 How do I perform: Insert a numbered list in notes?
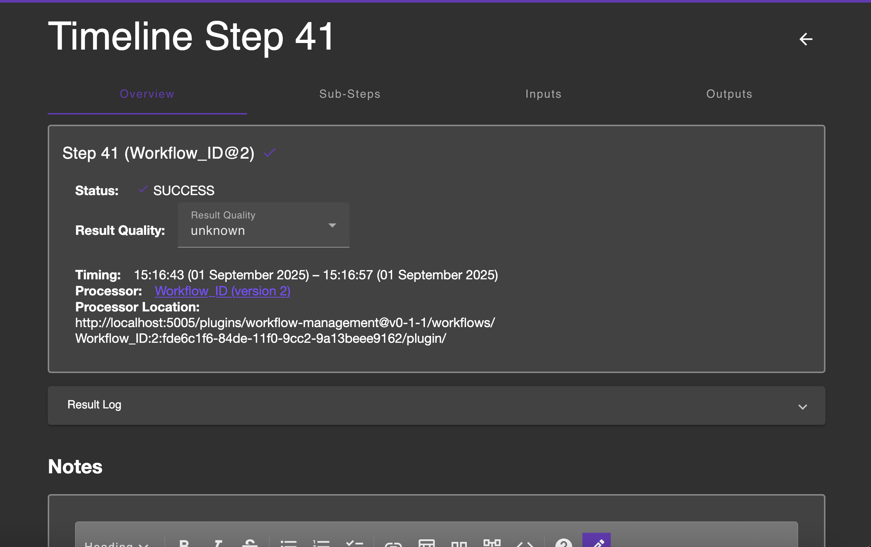click(321, 543)
